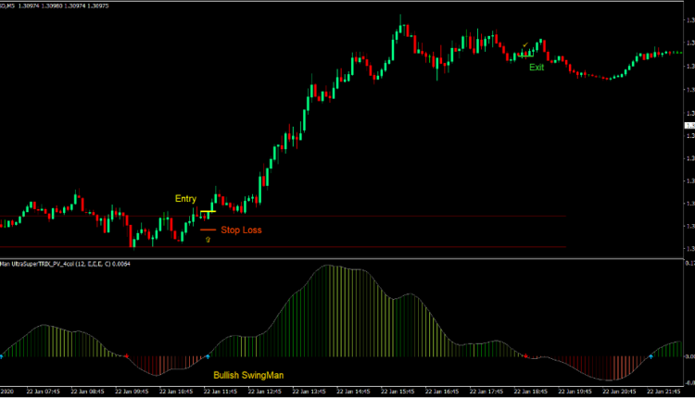Click the orange Stop Loss line marker
Viewport: 695px width, 398px height.
pyautogui.click(x=207, y=229)
